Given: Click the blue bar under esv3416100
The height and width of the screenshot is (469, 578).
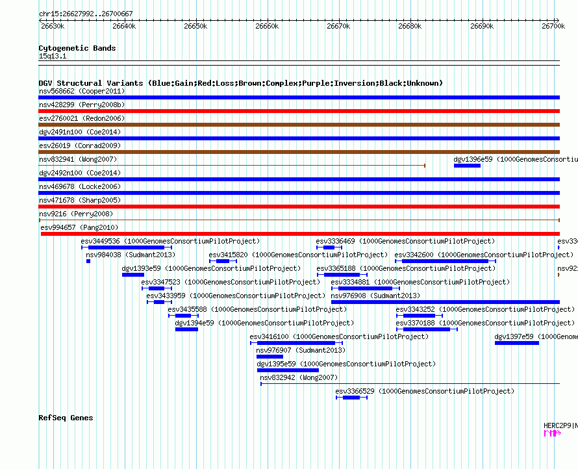Looking at the screenshot, I should [x=296, y=343].
